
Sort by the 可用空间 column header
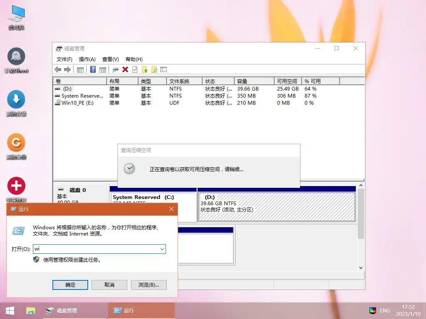[288, 81]
